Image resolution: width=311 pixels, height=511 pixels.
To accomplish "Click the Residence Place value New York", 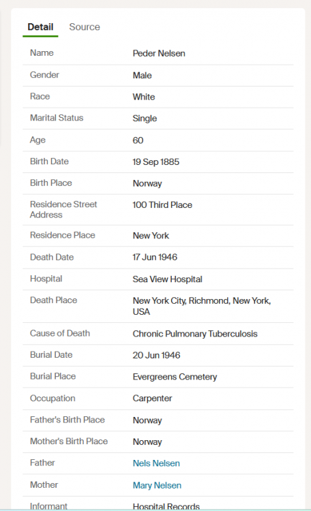I will coord(151,236).
